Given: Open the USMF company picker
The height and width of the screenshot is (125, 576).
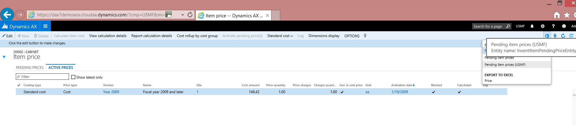Looking at the screenshot, I should tap(520, 26).
